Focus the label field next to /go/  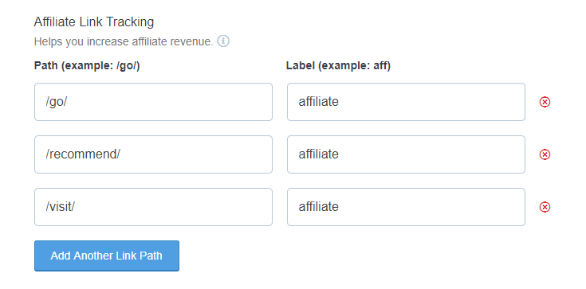[x=406, y=102]
